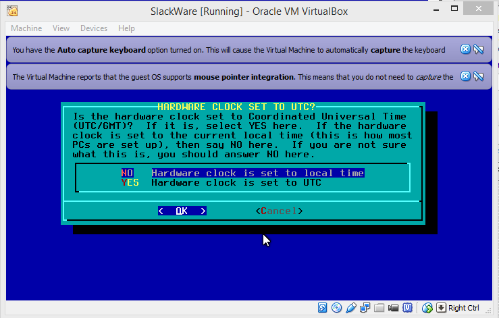499x318 pixels.
Task: Select YES hardware clock set to UTC
Action: click(x=221, y=182)
